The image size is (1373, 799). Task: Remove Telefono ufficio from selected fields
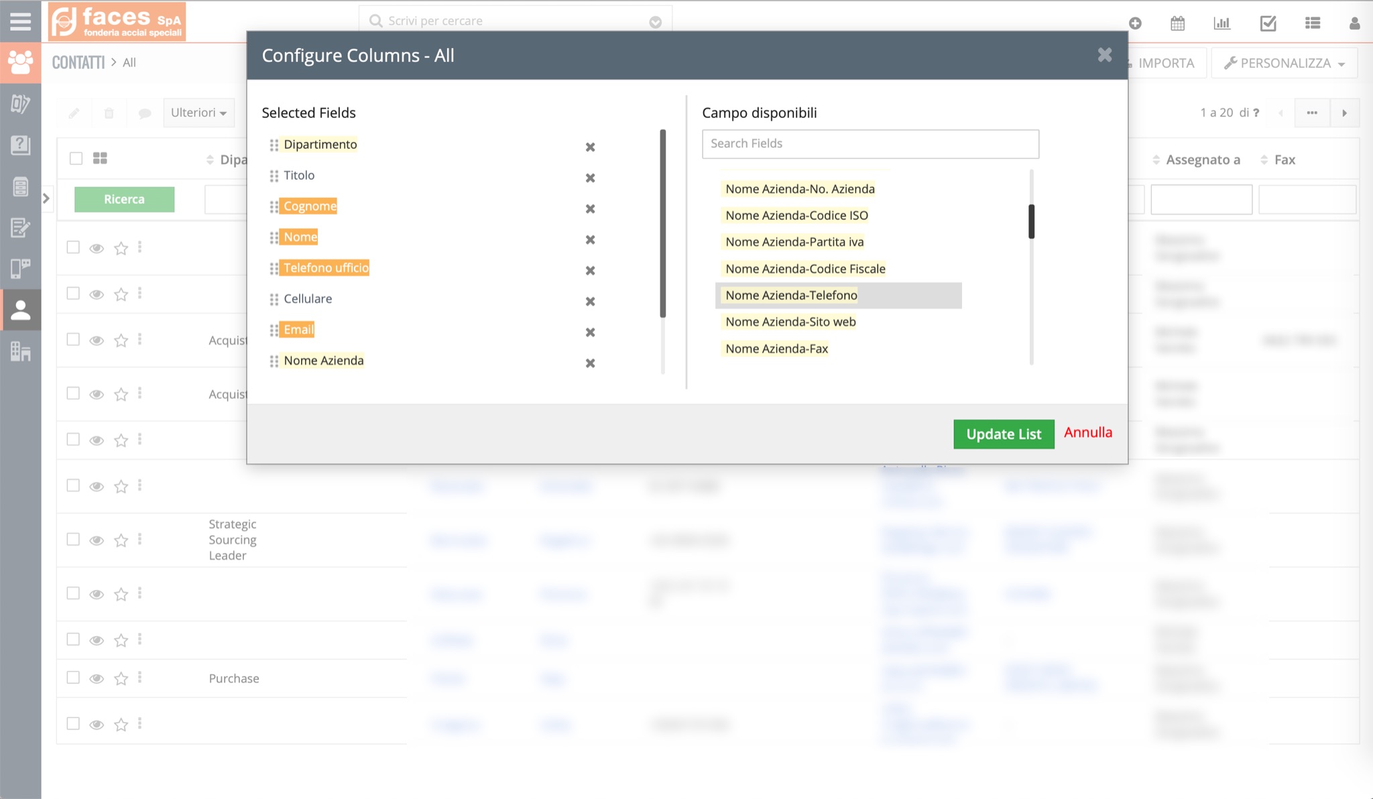coord(590,270)
